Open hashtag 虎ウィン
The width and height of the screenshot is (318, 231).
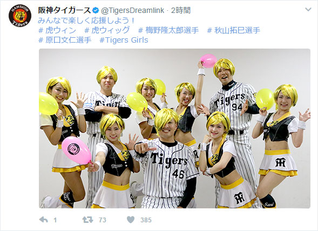tap(57, 30)
